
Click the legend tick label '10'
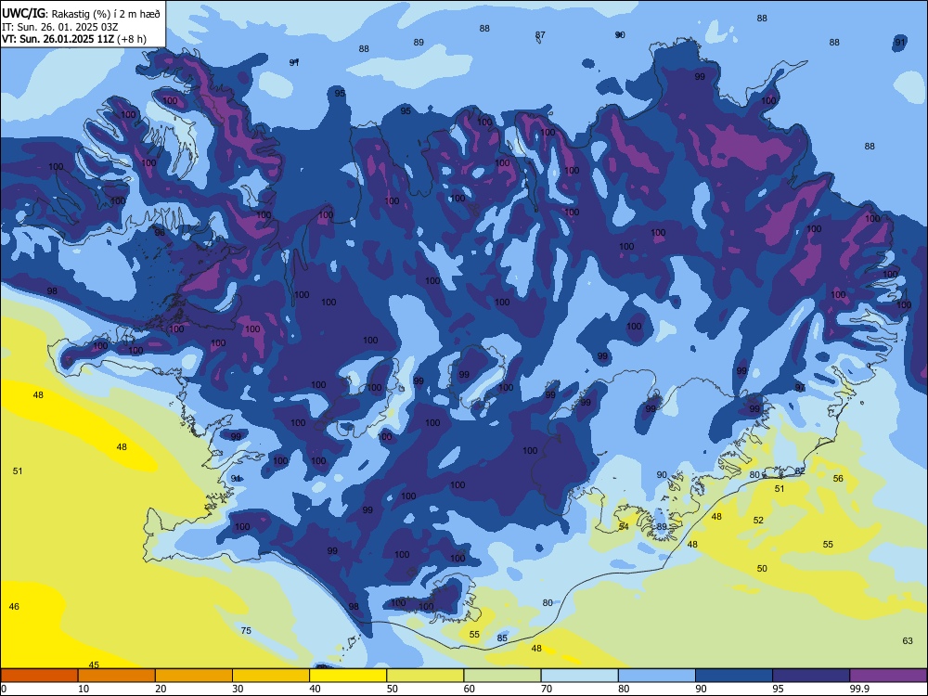point(84,689)
